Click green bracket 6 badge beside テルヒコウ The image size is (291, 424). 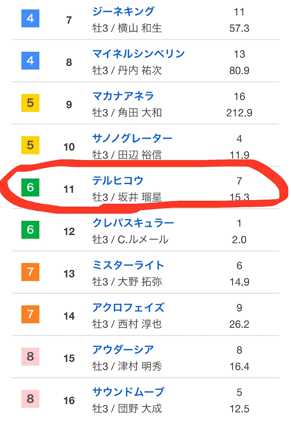[30, 187]
